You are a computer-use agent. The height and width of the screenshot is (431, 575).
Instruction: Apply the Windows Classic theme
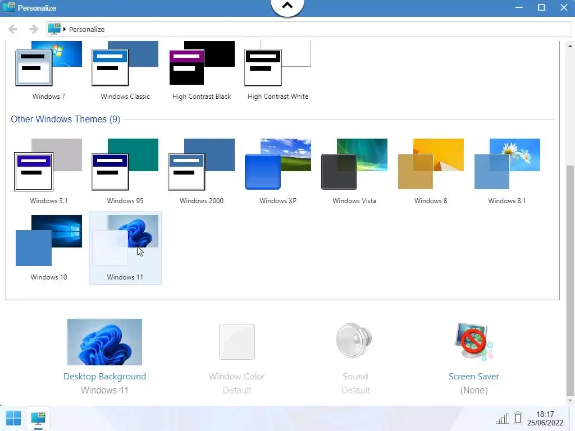pos(125,64)
